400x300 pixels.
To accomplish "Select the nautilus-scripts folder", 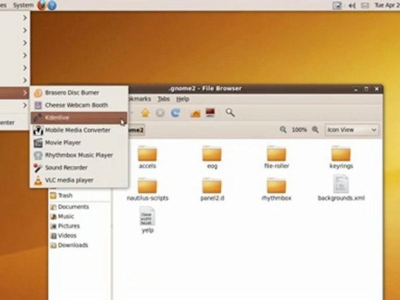I will coord(147,189).
